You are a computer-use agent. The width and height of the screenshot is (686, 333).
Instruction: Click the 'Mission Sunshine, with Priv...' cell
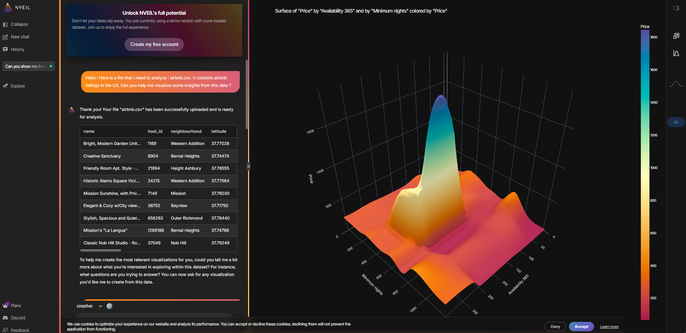click(x=112, y=193)
